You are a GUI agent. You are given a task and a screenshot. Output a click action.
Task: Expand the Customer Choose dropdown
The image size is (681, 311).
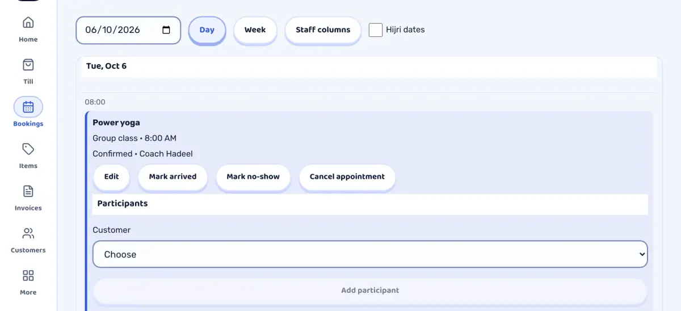click(x=370, y=254)
